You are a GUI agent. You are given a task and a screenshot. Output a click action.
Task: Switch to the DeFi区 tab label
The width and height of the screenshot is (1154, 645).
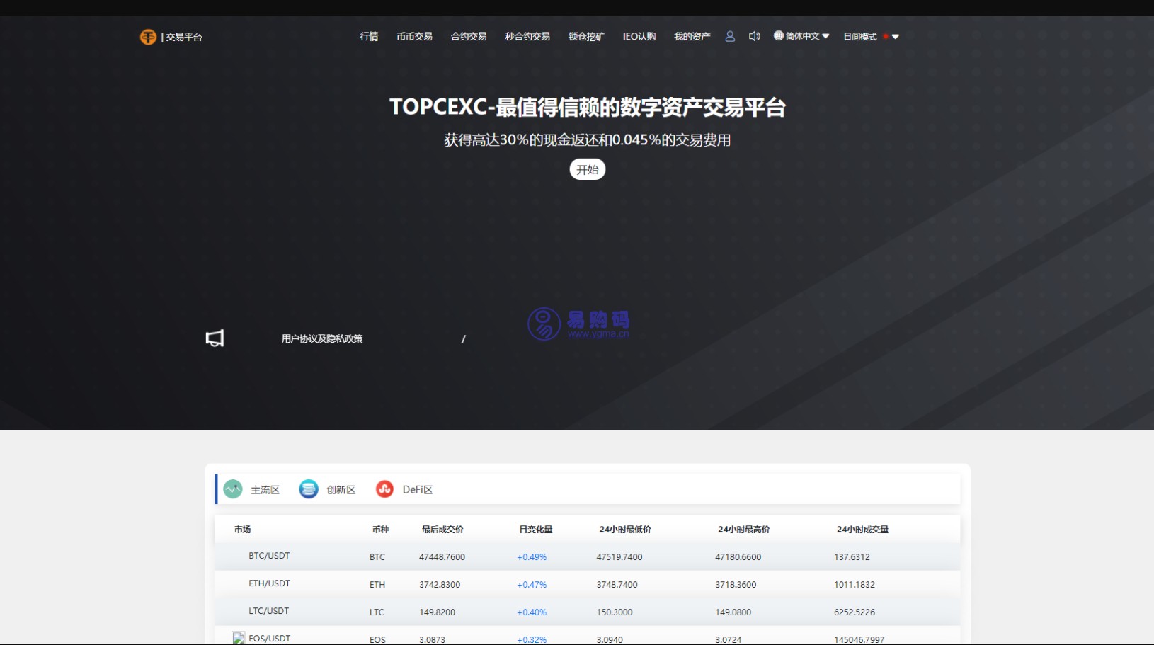pos(417,490)
